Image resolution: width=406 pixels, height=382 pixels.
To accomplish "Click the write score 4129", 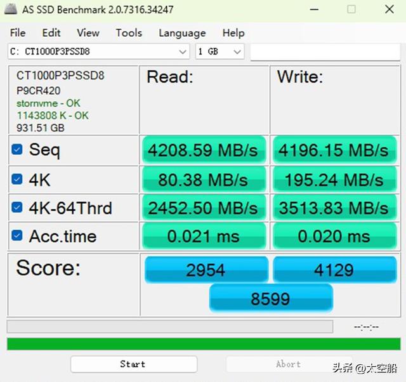I will [x=334, y=270].
